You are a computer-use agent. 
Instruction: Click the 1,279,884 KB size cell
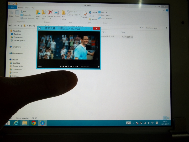tap(127, 37)
